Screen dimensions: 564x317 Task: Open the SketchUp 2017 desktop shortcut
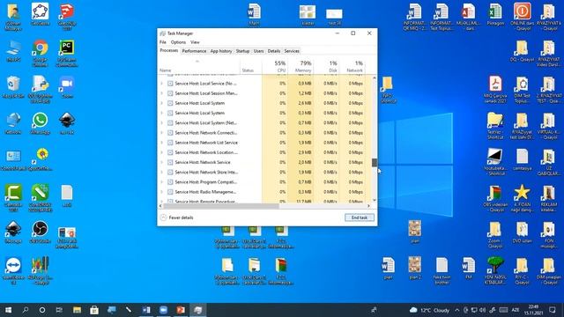point(67,16)
